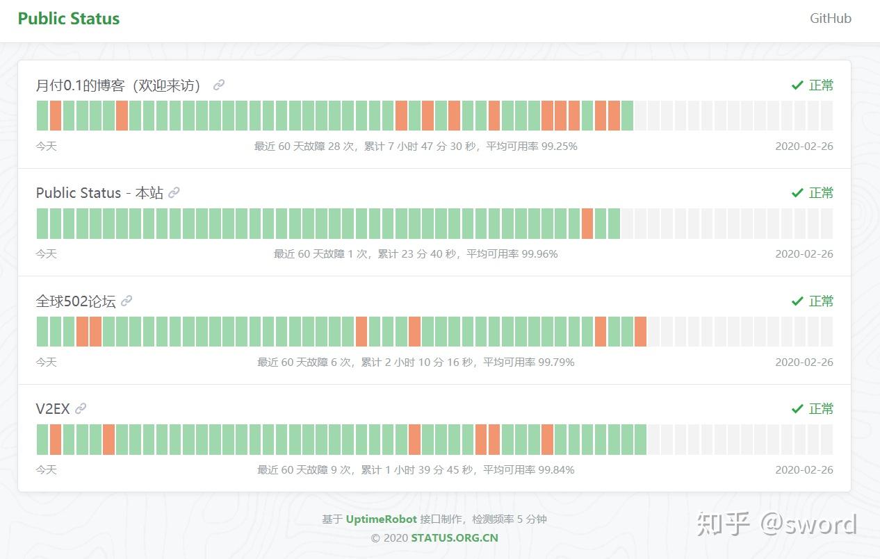The height and width of the screenshot is (559, 880).
Task: Open the UptimeRobot link in the footer
Action: pyautogui.click(x=380, y=519)
